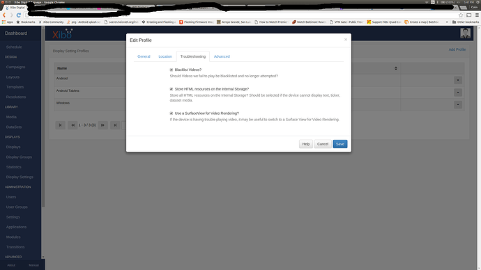Cancel editing the profile

322,144
